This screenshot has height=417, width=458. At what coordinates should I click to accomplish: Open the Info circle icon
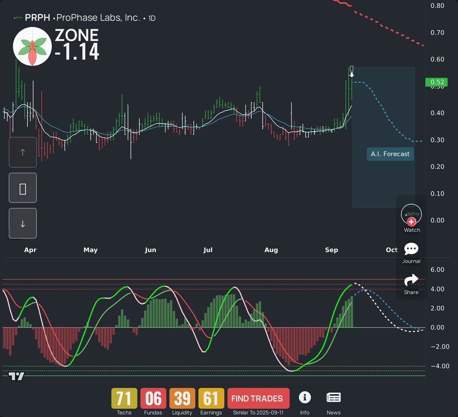click(305, 397)
